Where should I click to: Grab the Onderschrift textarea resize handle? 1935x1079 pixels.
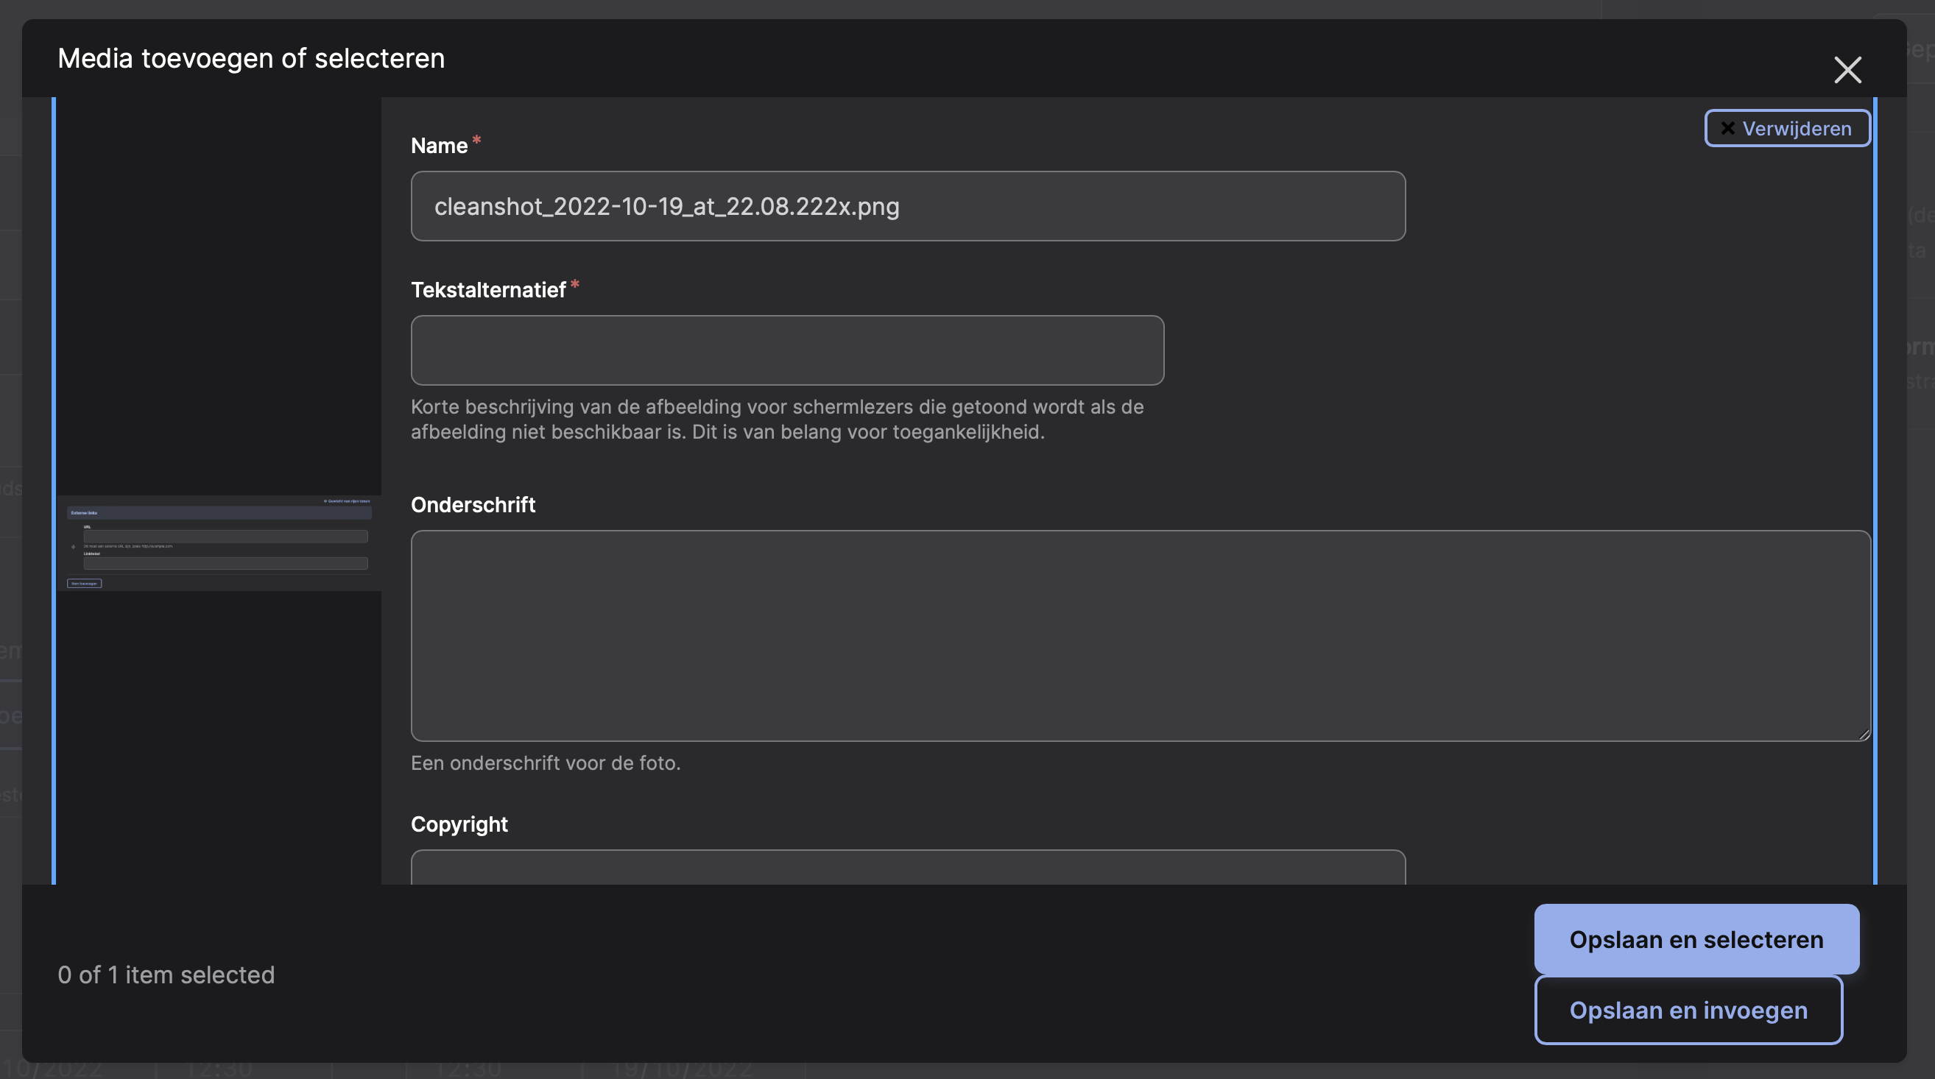click(x=1864, y=735)
